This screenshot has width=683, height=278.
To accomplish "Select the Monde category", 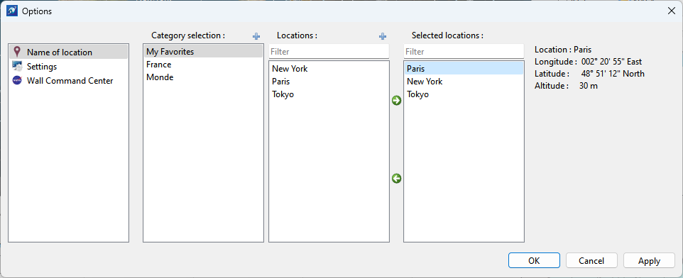I will click(204, 77).
